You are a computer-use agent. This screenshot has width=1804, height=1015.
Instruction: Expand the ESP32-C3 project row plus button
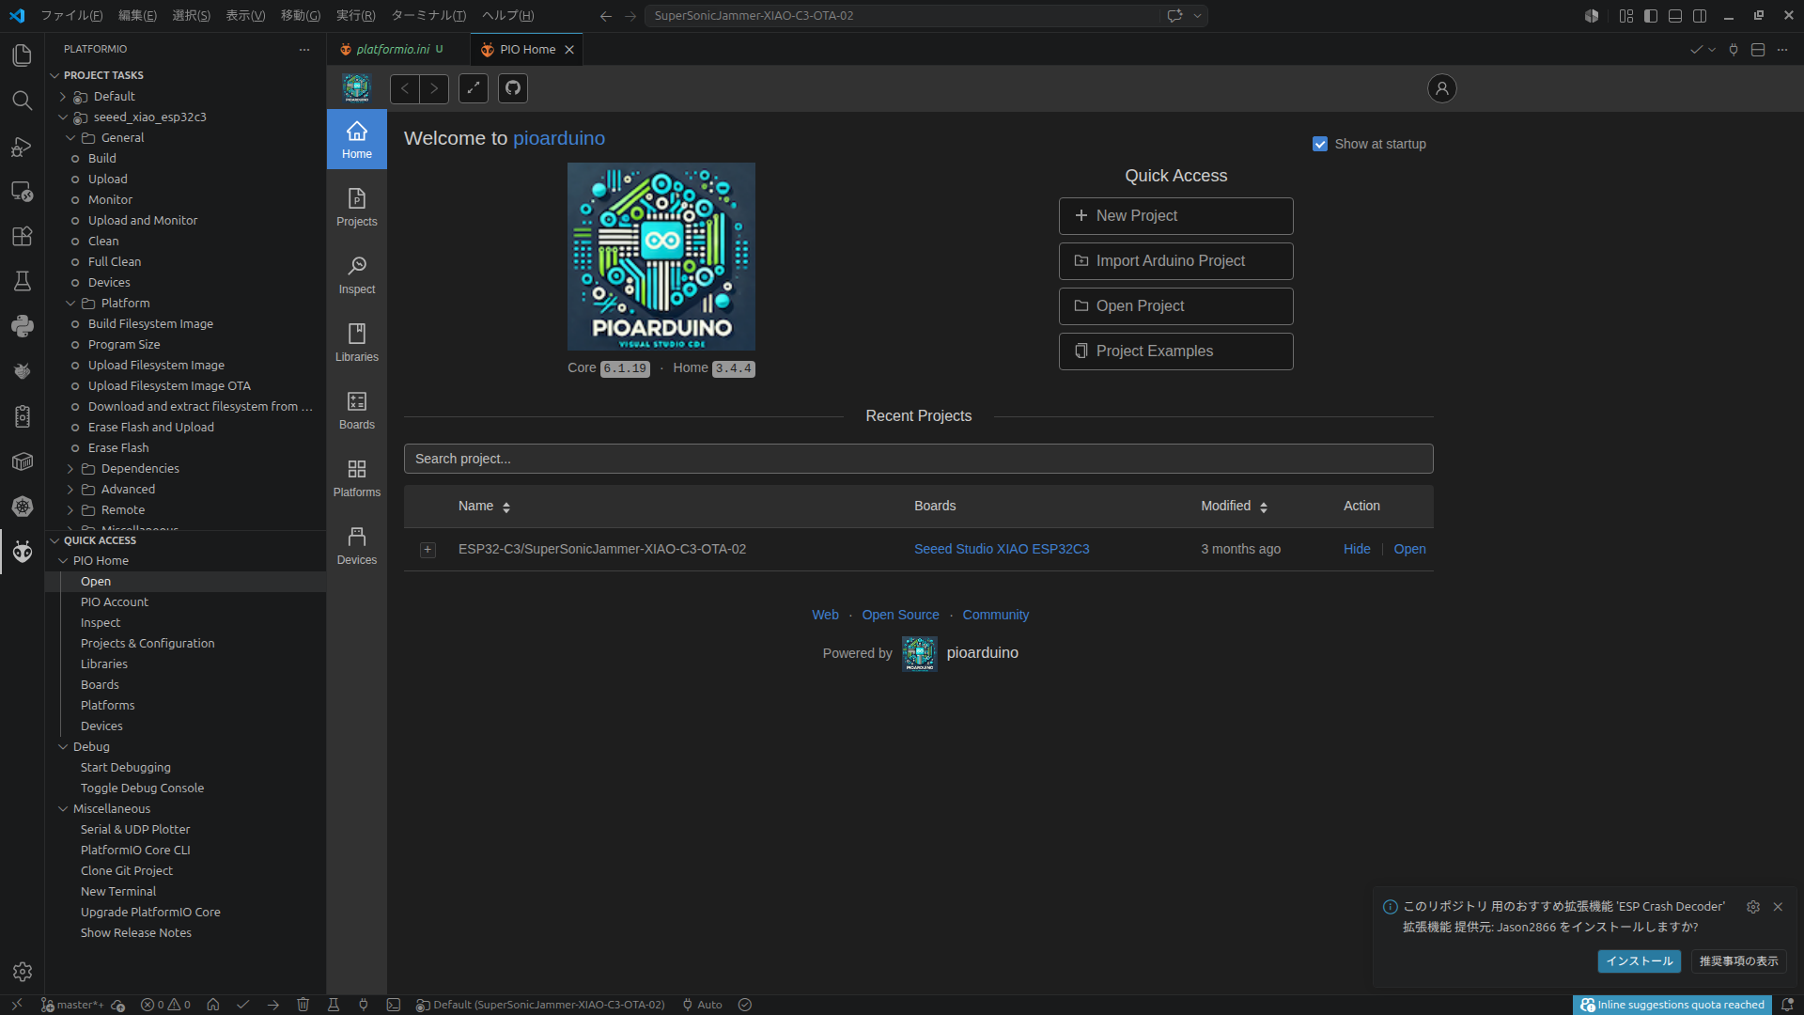pos(428,550)
